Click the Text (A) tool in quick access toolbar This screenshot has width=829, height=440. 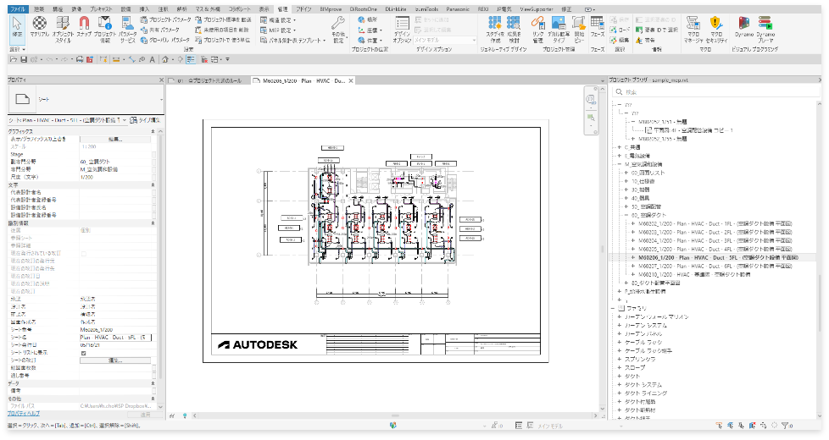point(153,59)
